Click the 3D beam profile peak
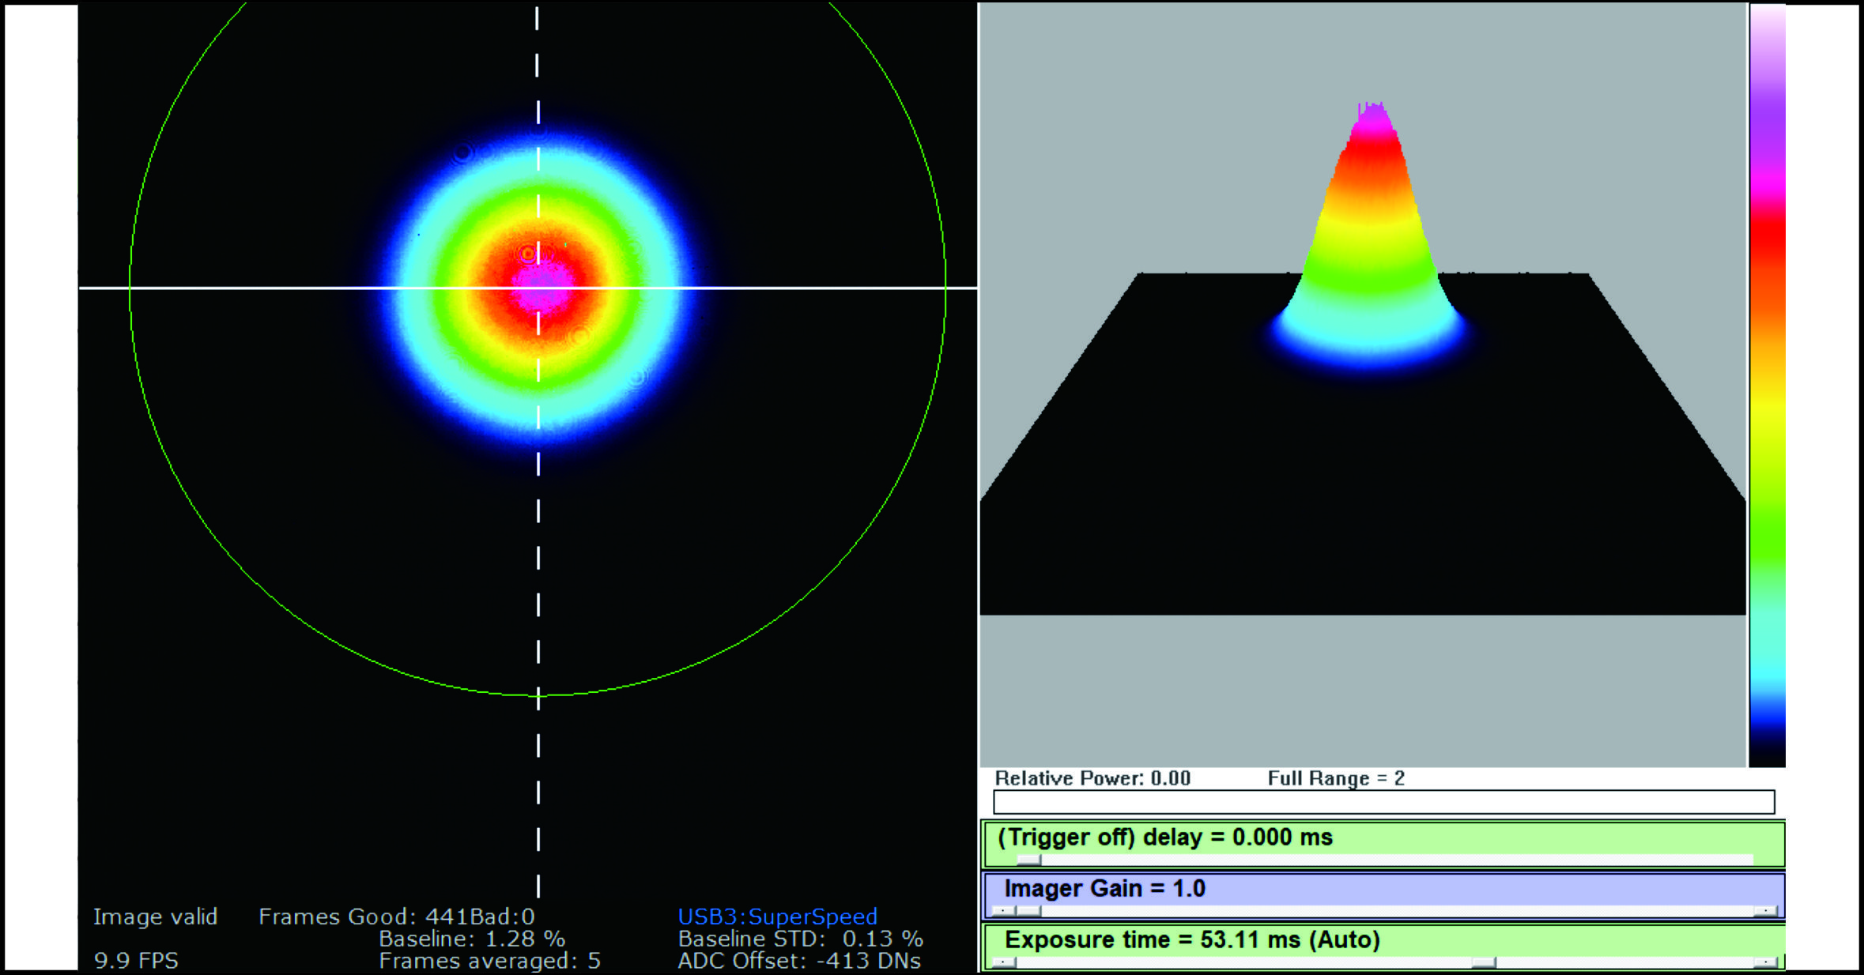 coord(1372,111)
